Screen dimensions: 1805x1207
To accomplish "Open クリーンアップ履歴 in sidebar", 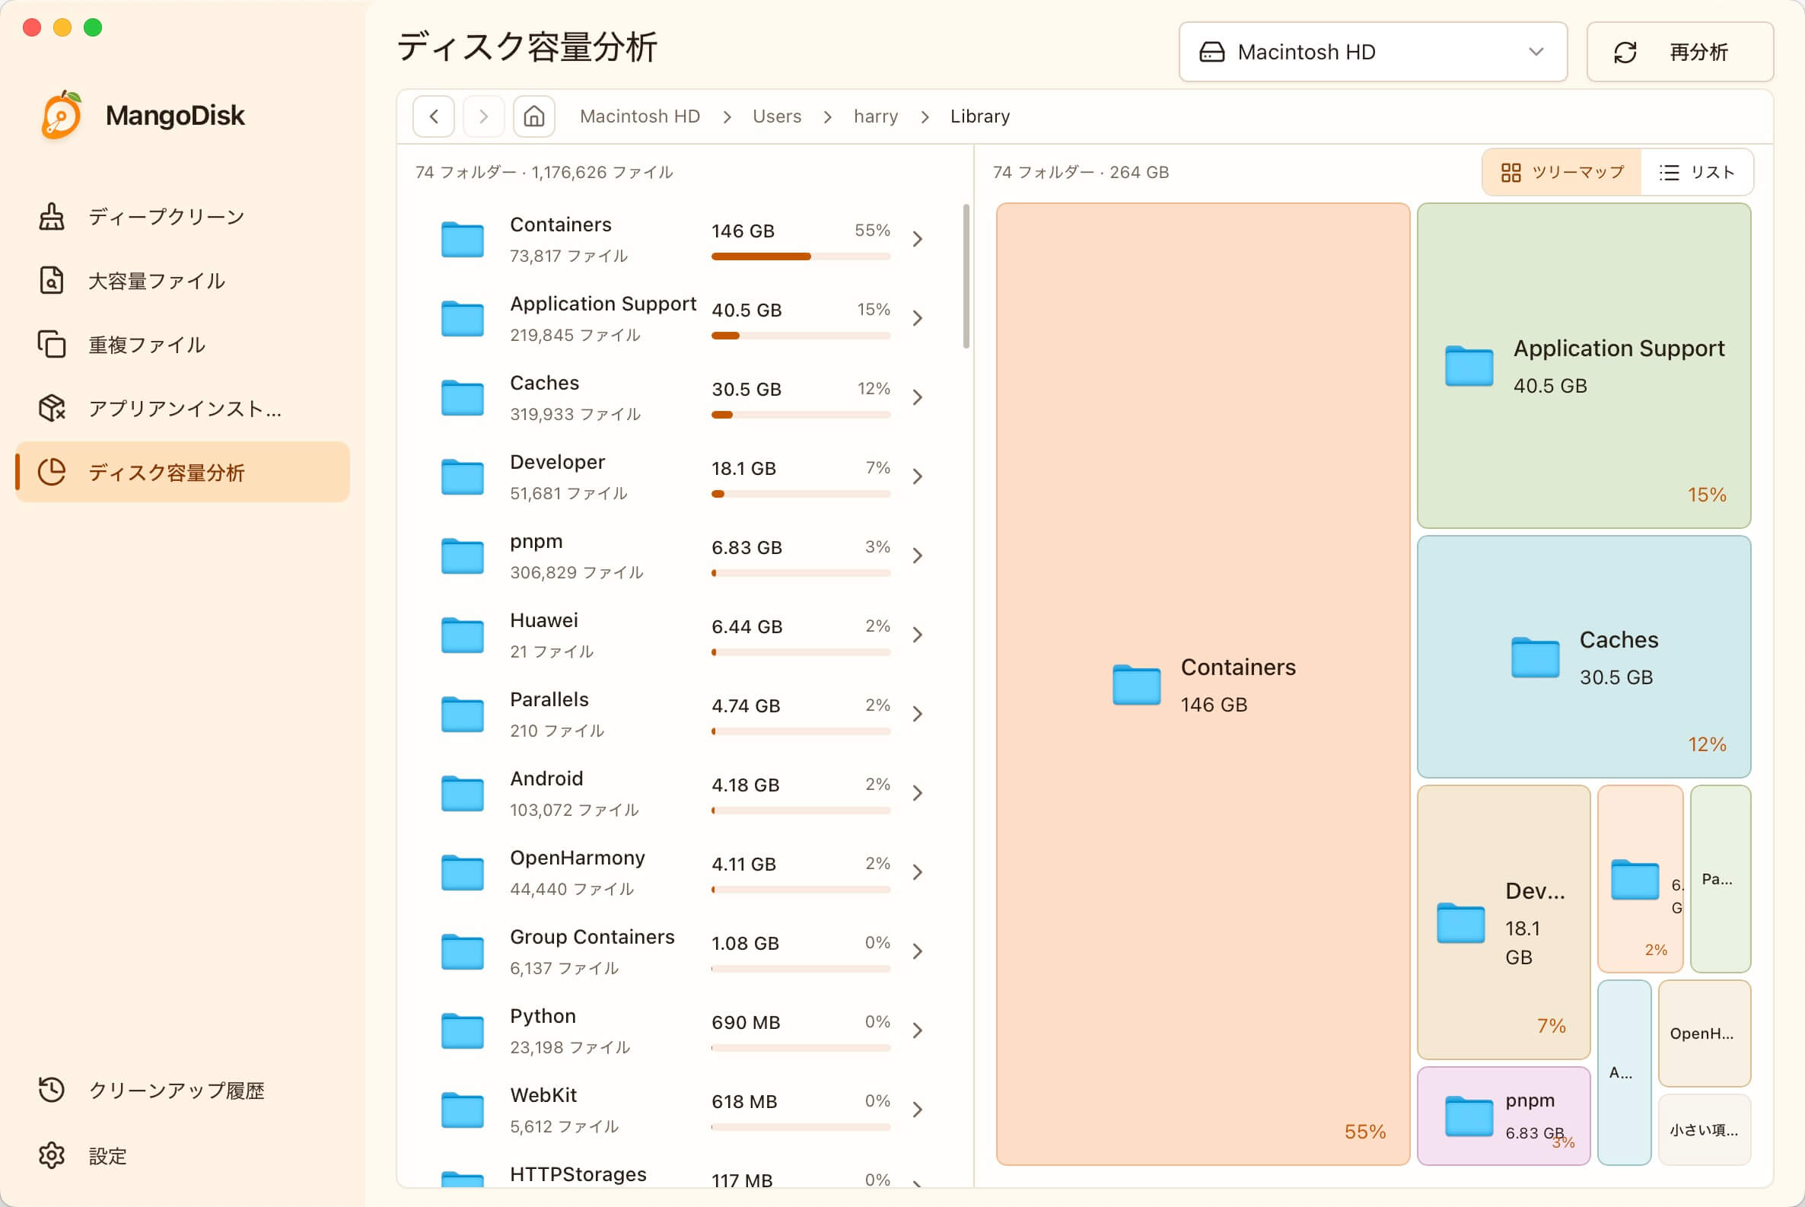I will (183, 1090).
